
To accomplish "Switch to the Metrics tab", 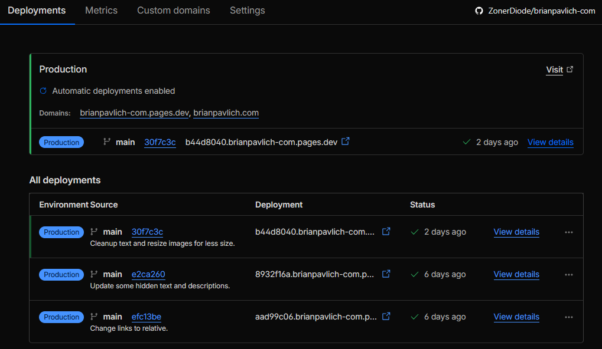I will (x=101, y=11).
